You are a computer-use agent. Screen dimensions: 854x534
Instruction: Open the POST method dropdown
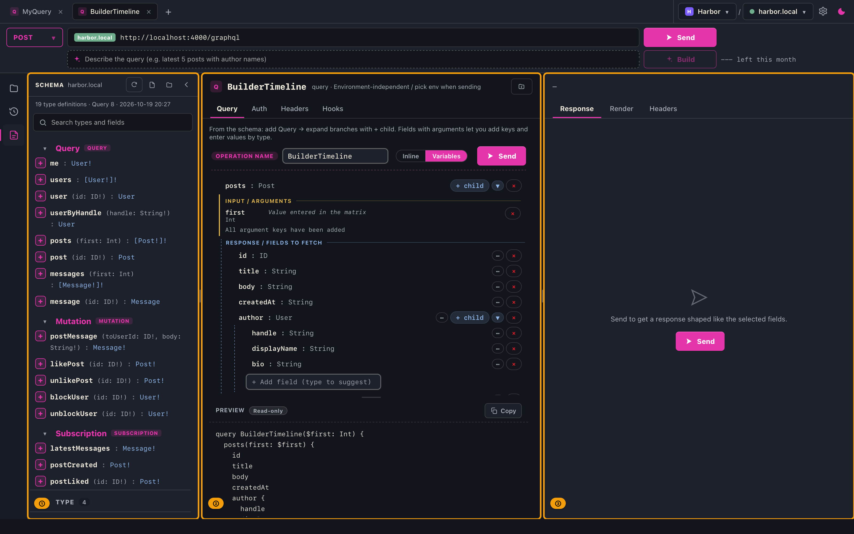coord(35,37)
